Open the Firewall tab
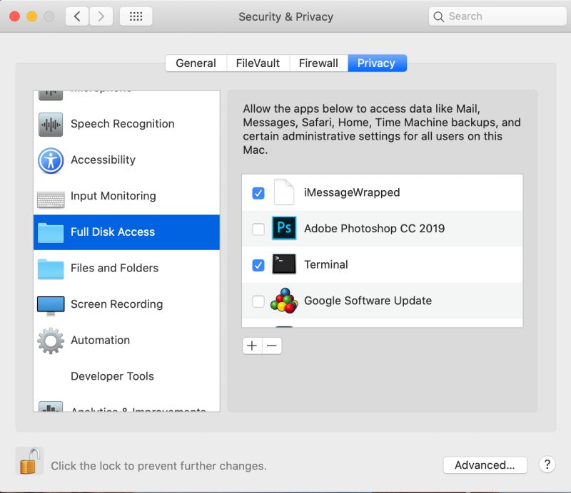This screenshot has width=571, height=493. click(x=318, y=63)
